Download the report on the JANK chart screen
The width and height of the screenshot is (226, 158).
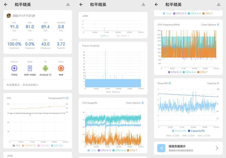[144, 5]
